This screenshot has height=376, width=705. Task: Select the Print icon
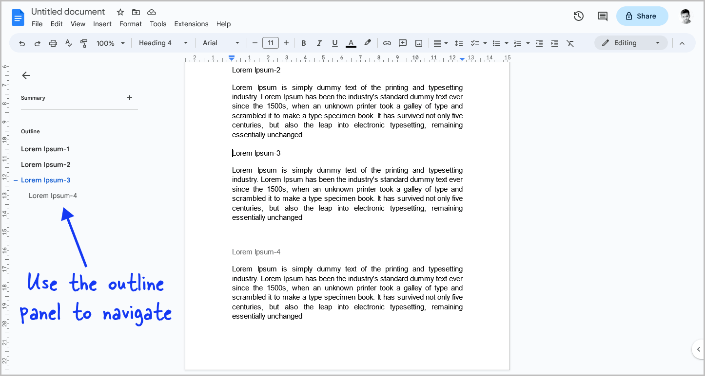coord(53,43)
